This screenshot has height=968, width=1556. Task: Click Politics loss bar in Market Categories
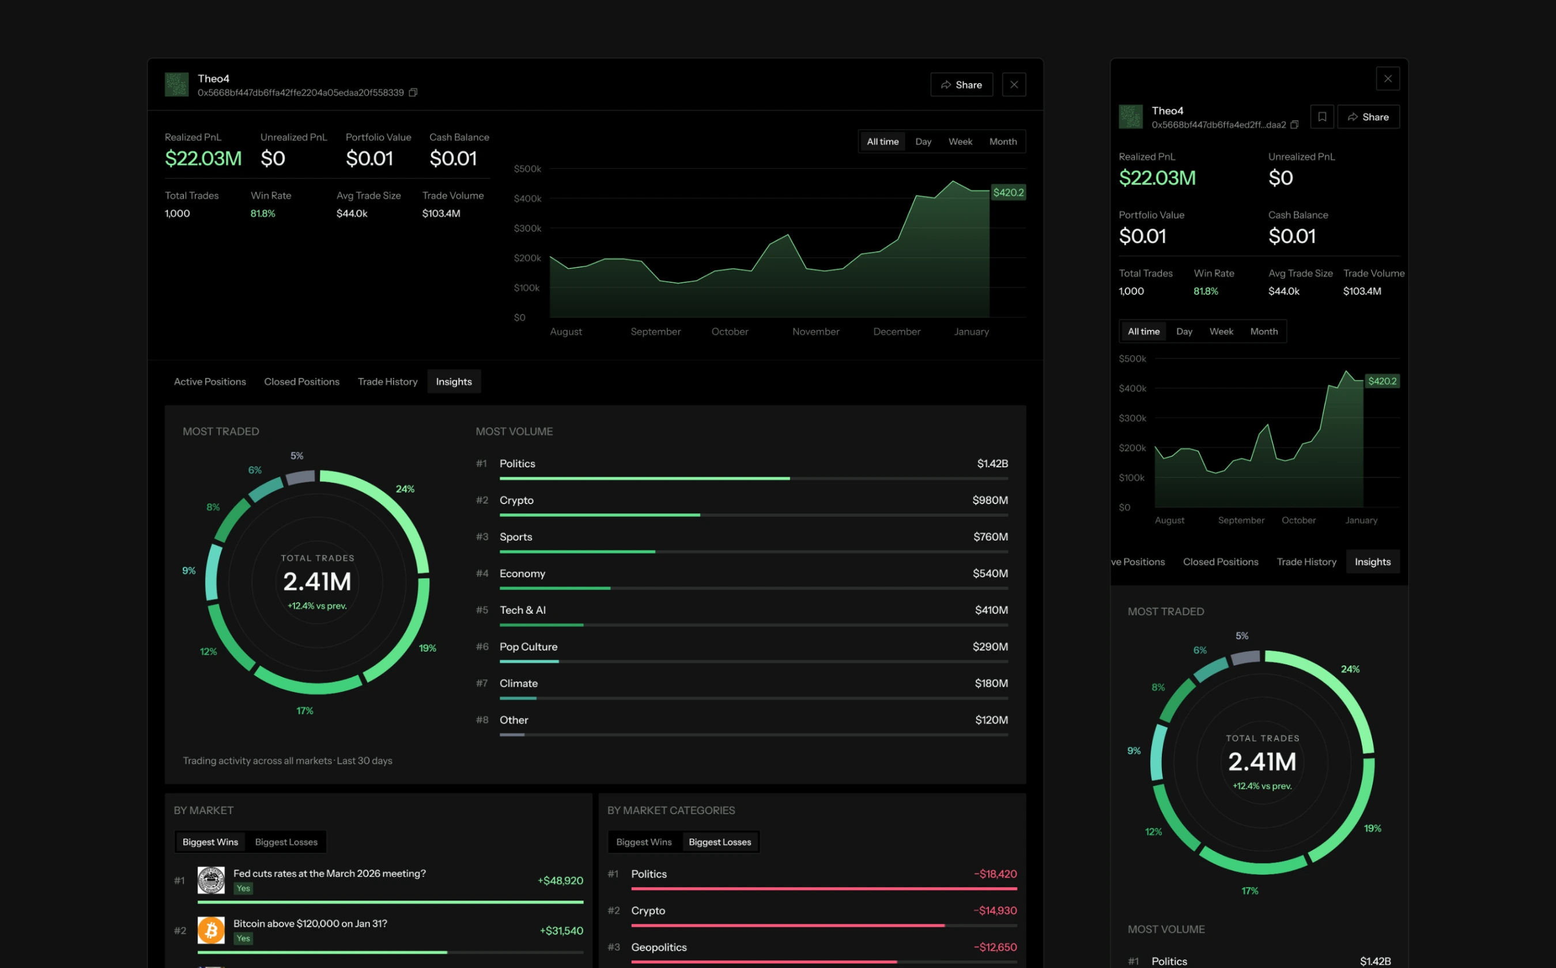(824, 888)
